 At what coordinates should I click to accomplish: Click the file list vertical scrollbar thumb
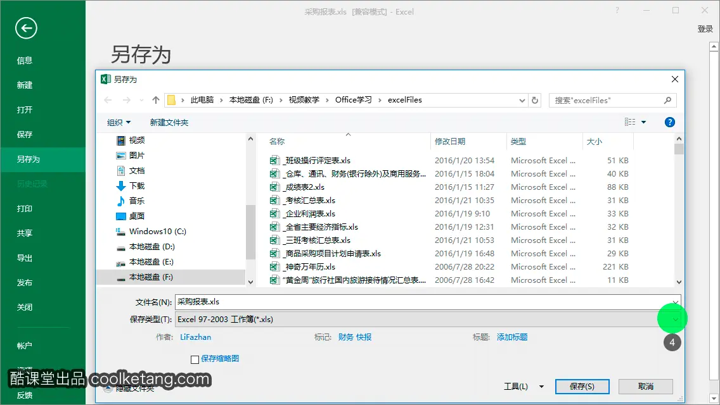pos(679,149)
